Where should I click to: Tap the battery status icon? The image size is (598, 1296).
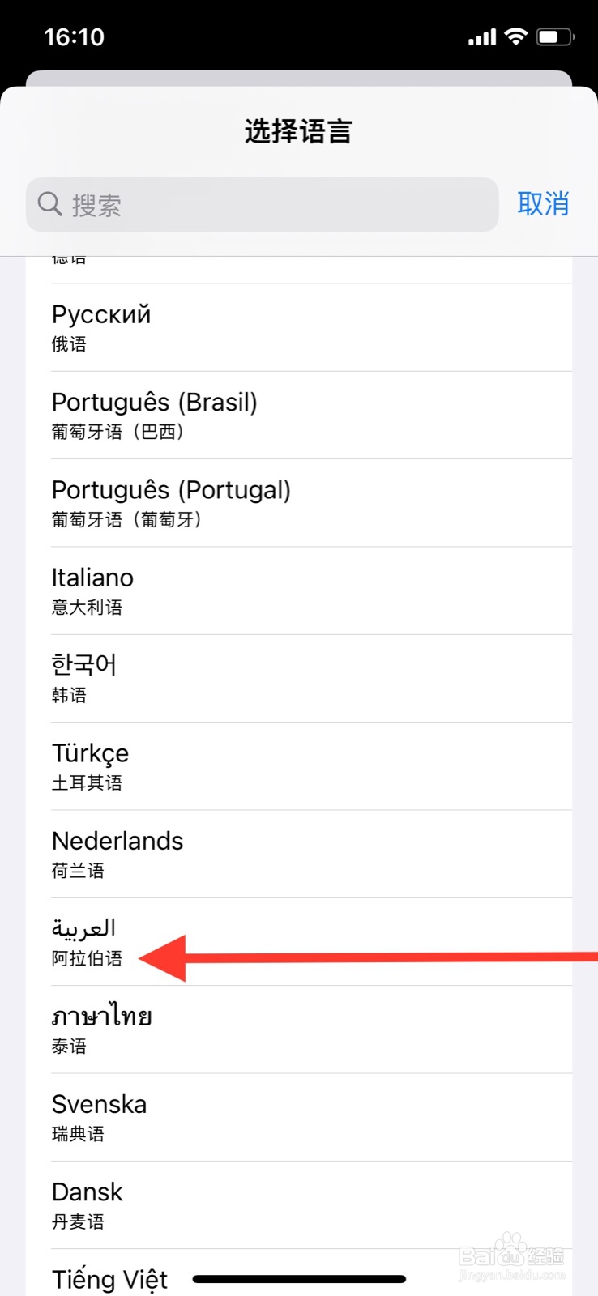tap(556, 36)
